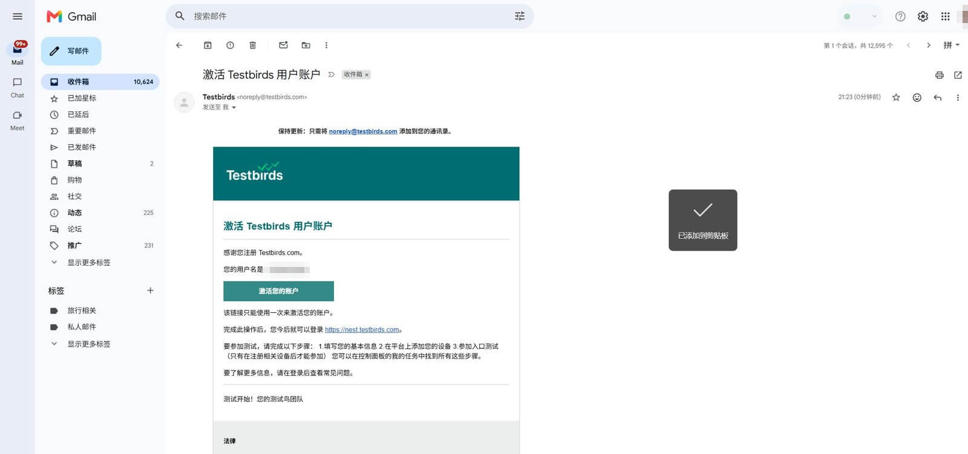Open the 购物 category
Image resolution: width=968 pixels, height=454 pixels.
click(x=100, y=180)
